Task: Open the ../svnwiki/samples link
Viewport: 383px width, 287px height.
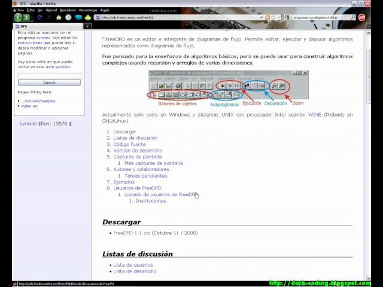Action: 38,101
